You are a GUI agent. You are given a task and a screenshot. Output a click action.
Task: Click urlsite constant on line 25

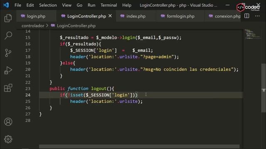coord(128,101)
